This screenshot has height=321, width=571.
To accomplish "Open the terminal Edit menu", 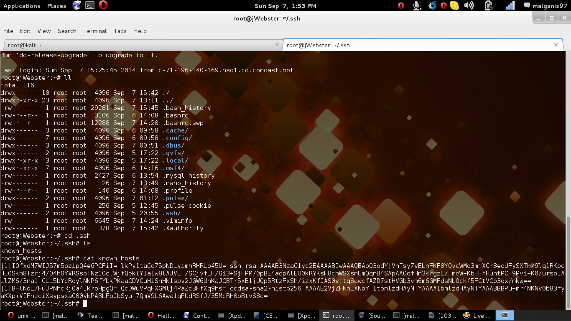I will [x=25, y=31].
